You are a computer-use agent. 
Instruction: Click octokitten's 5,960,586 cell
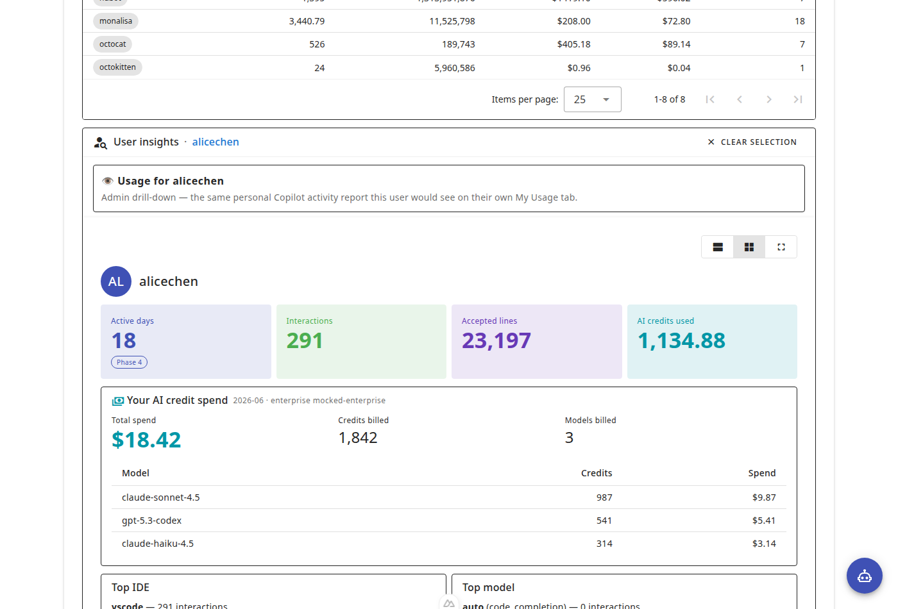click(455, 68)
